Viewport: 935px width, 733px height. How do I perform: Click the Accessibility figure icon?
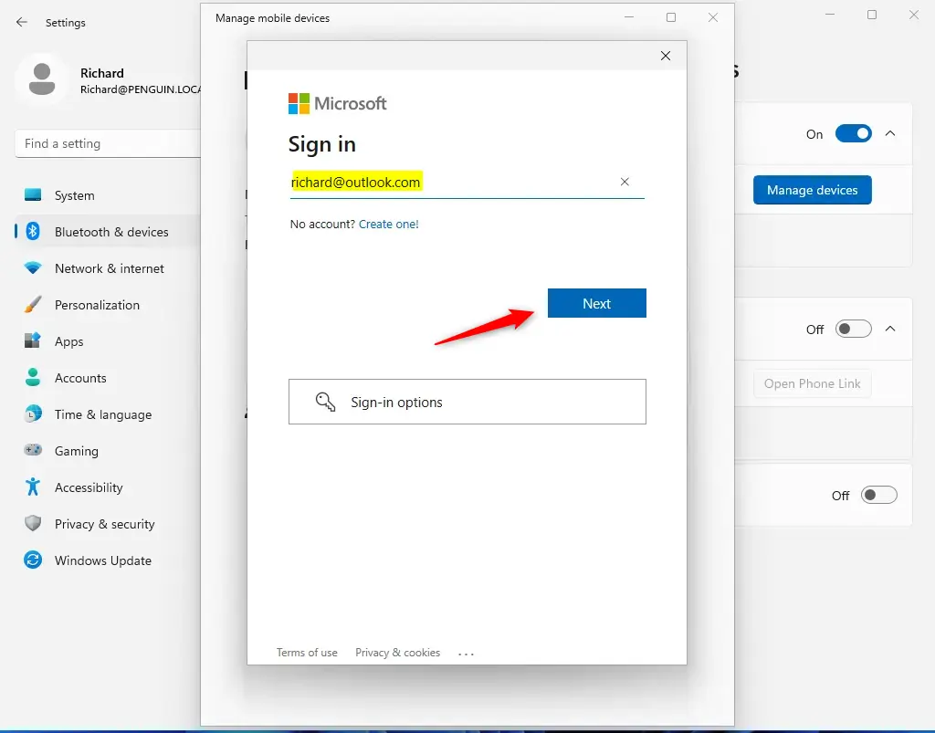coord(33,487)
